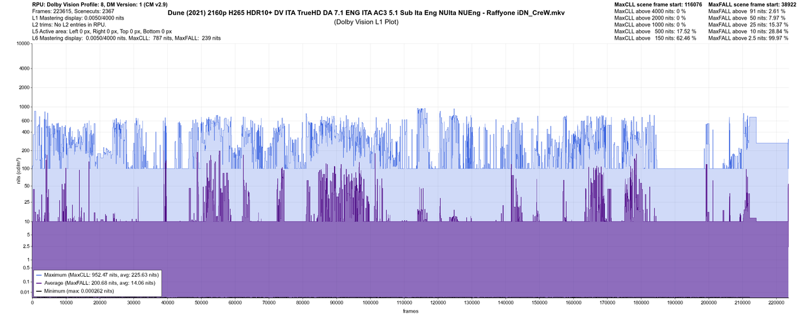Click the y-axis tick label 400
Image resolution: width=805 pixels, height=322 pixels.
[25, 132]
